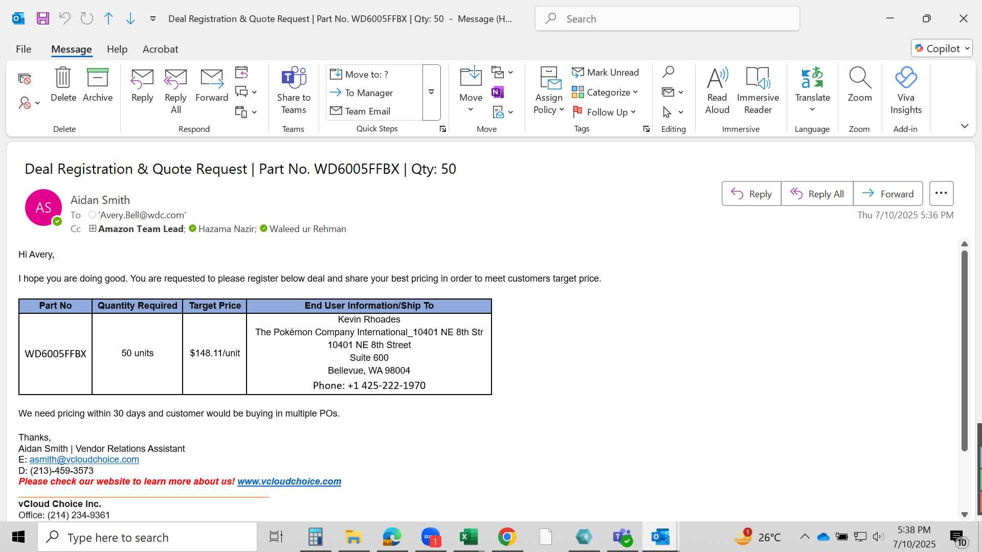The width and height of the screenshot is (982, 552).
Task: Share the email to Teams
Action: 294,91
